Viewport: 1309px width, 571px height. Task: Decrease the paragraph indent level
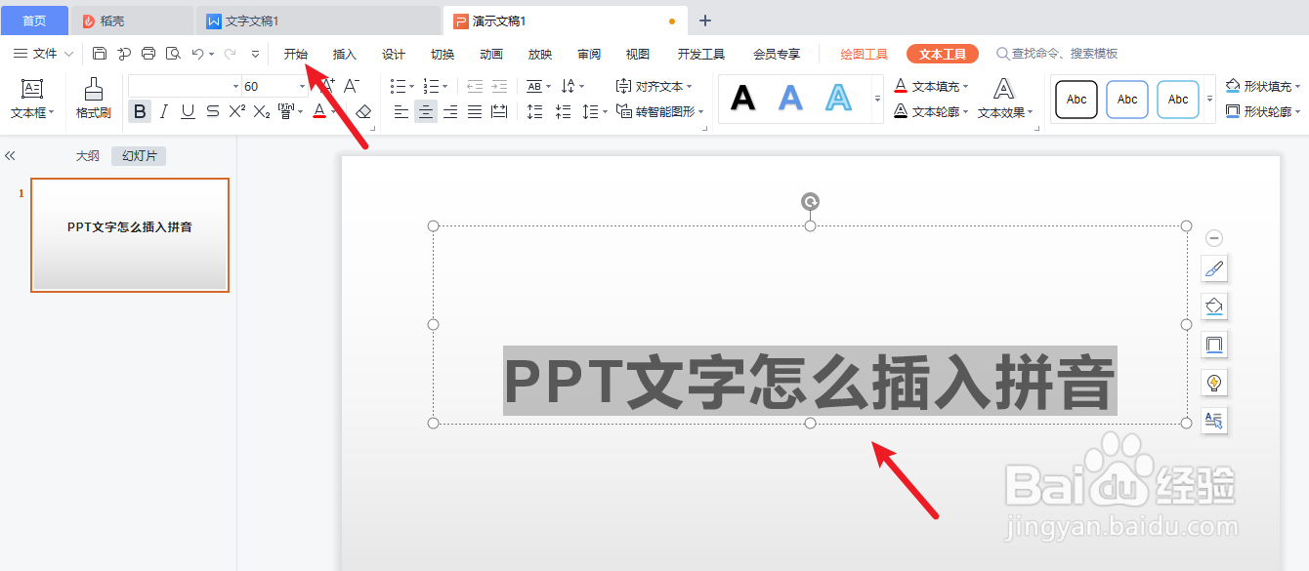tap(475, 86)
